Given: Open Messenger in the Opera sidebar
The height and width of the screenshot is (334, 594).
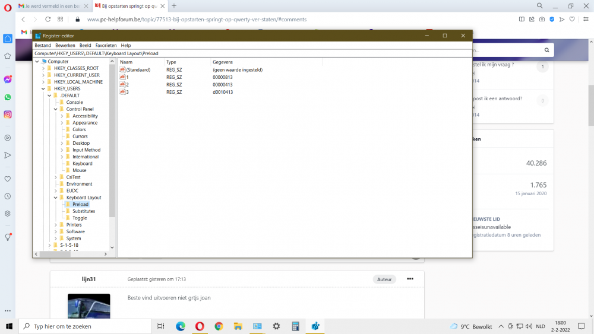Looking at the screenshot, I should 8,79.
